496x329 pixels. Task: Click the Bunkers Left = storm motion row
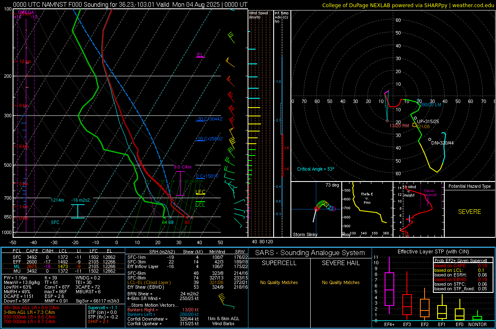pyautogui.click(x=163, y=314)
